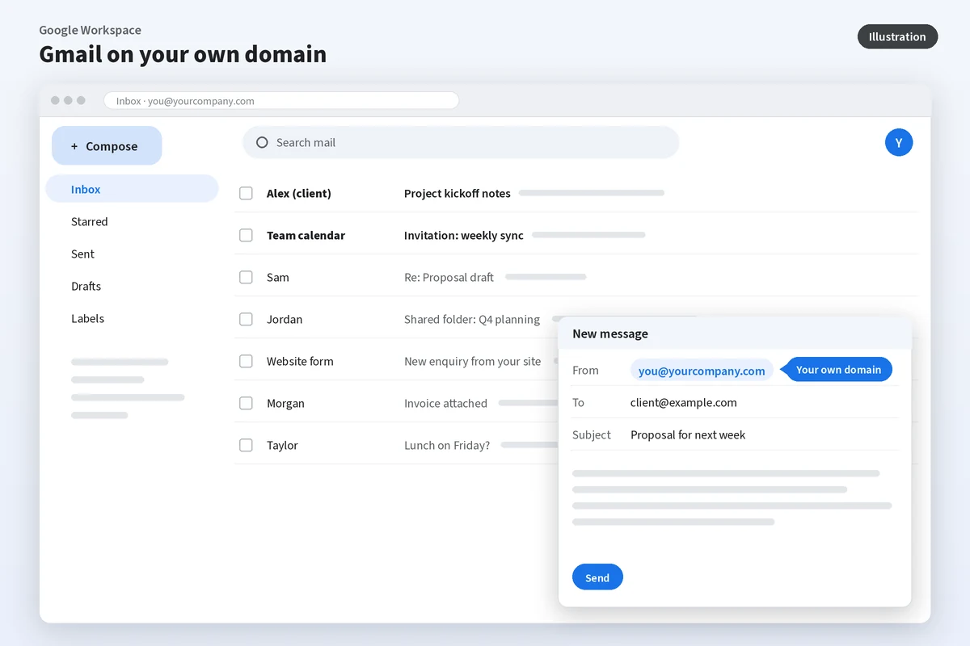Click the Compose button
Viewport: 970px width, 646px height.
coord(107,146)
